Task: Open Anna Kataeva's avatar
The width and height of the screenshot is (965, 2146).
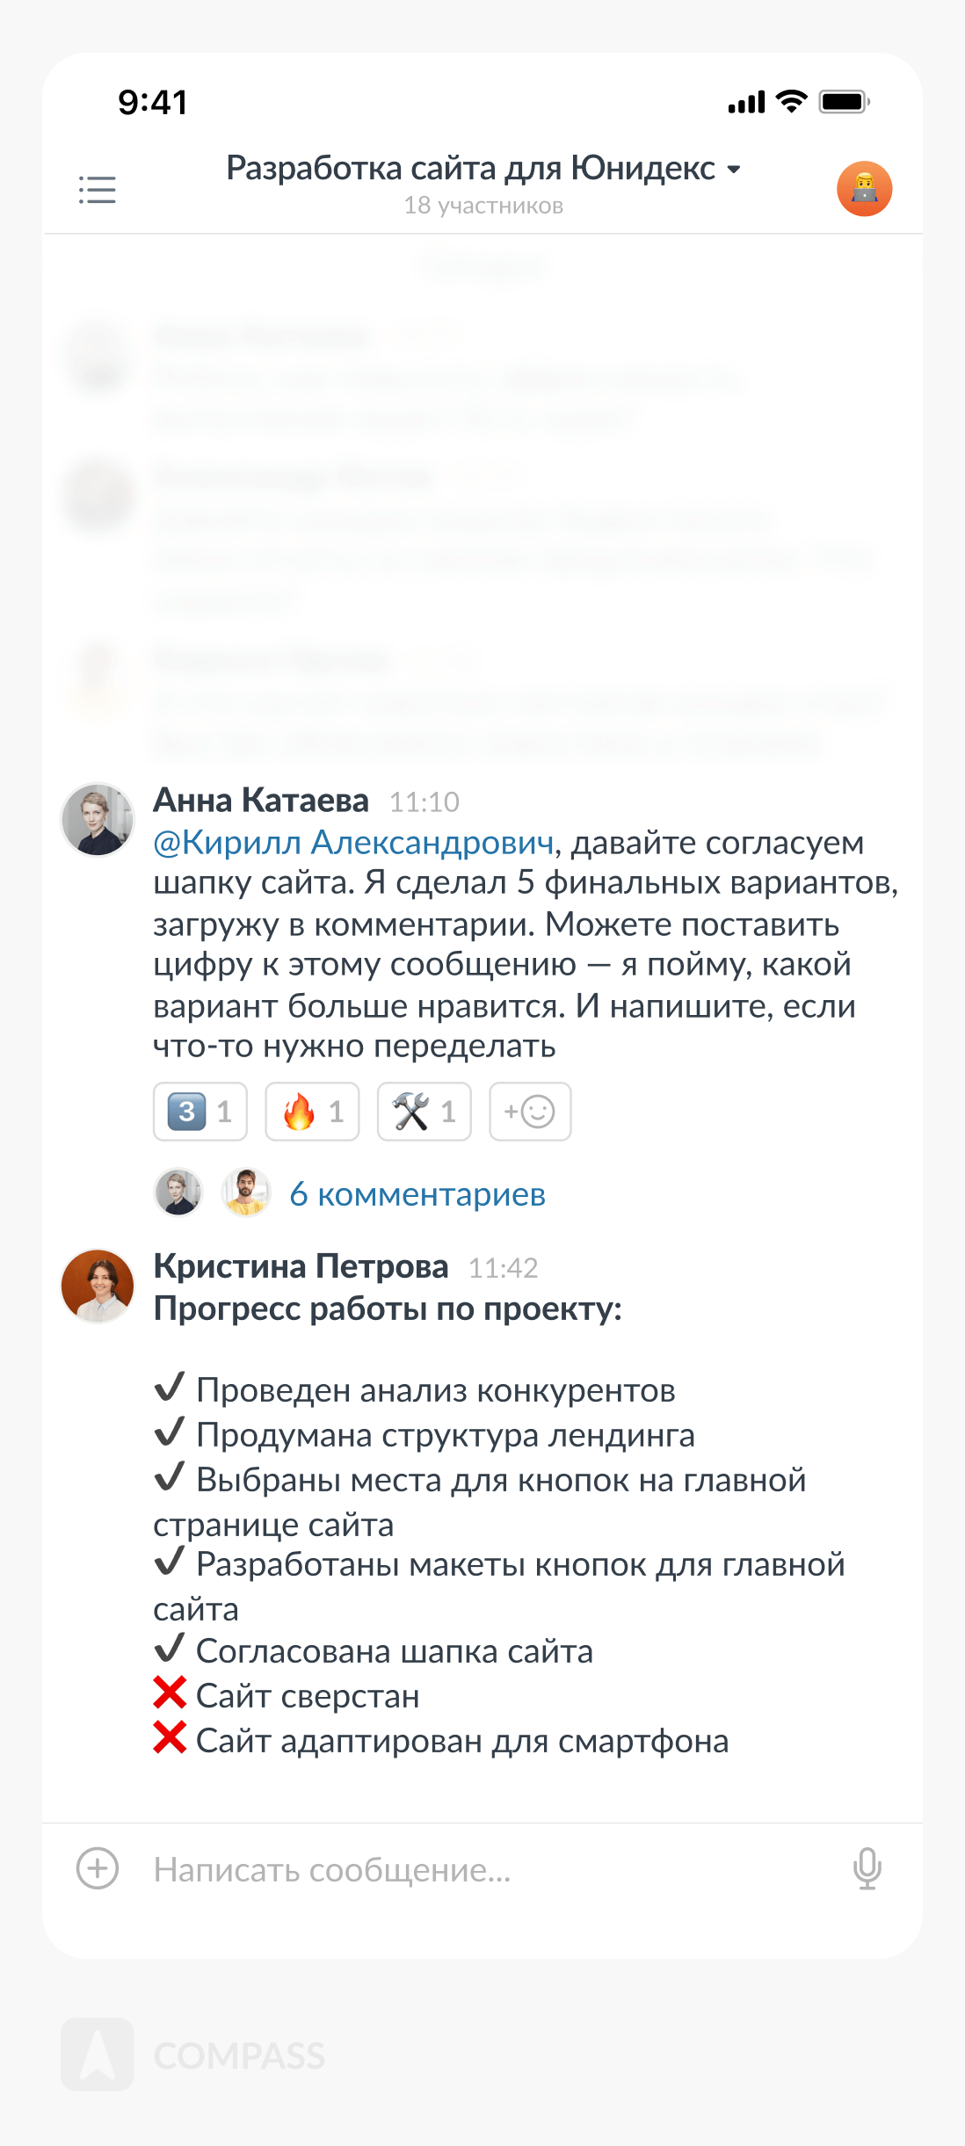Action: tap(98, 820)
